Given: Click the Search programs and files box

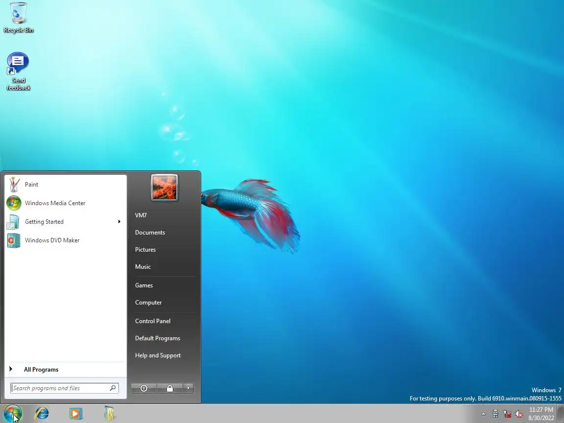Looking at the screenshot, I should tap(65, 388).
